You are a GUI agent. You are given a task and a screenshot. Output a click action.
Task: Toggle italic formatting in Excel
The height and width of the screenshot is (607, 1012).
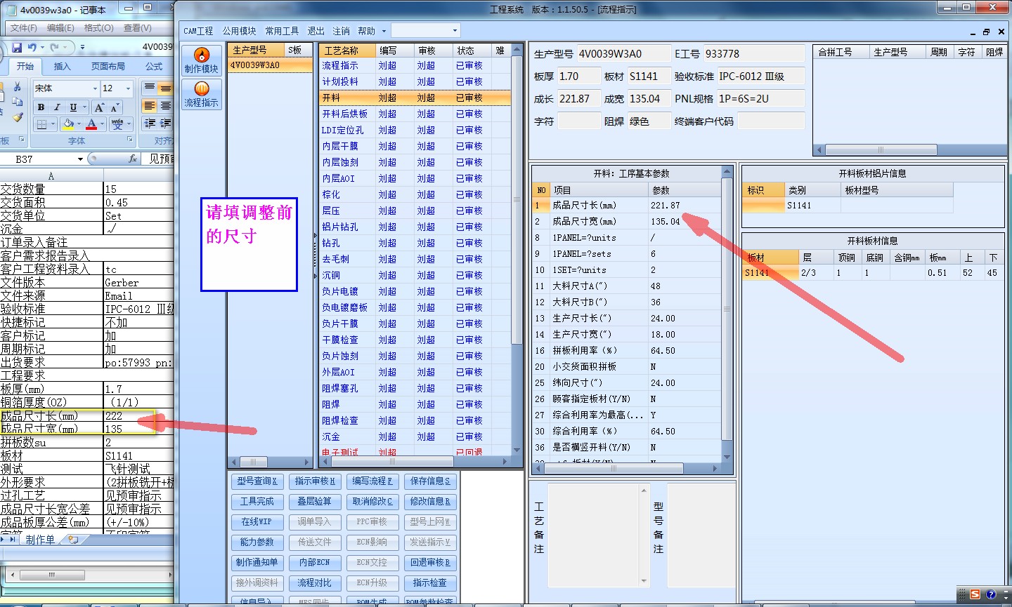pyautogui.click(x=57, y=107)
